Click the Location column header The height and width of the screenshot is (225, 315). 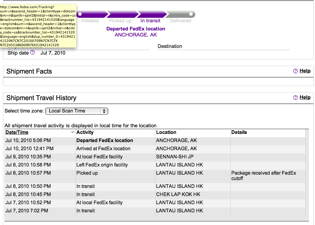click(166, 132)
